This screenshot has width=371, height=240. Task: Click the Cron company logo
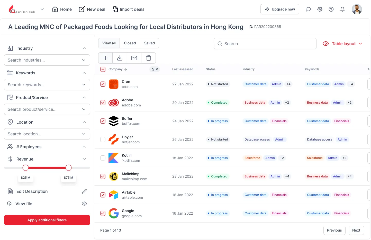pos(114,84)
